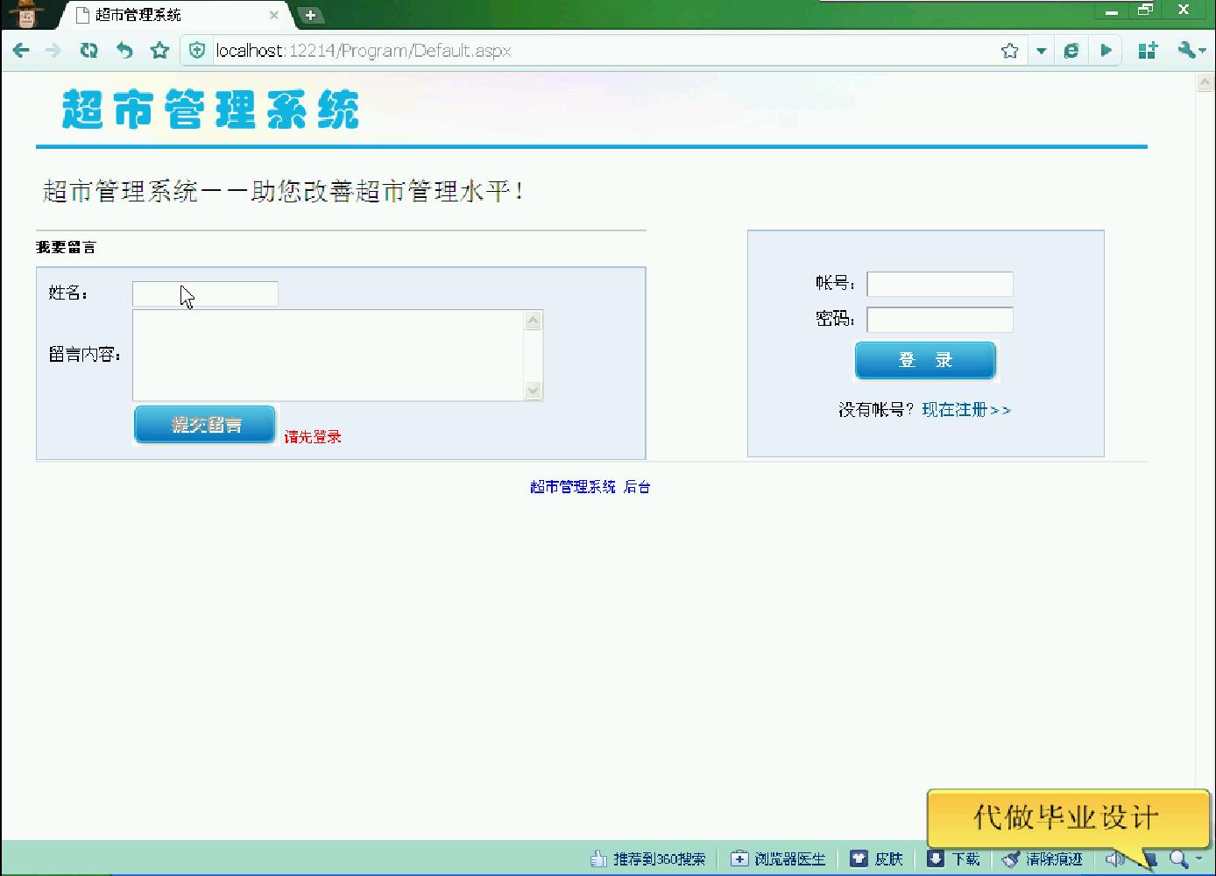Image resolution: width=1216 pixels, height=876 pixels.
Task: Click the 我要留言 heading text
Action: tap(66, 248)
